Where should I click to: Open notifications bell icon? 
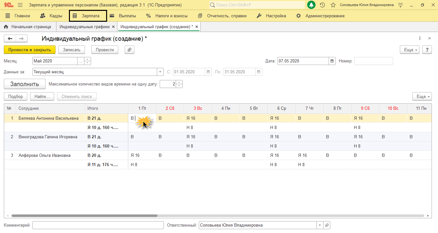pyautogui.click(x=311, y=5)
